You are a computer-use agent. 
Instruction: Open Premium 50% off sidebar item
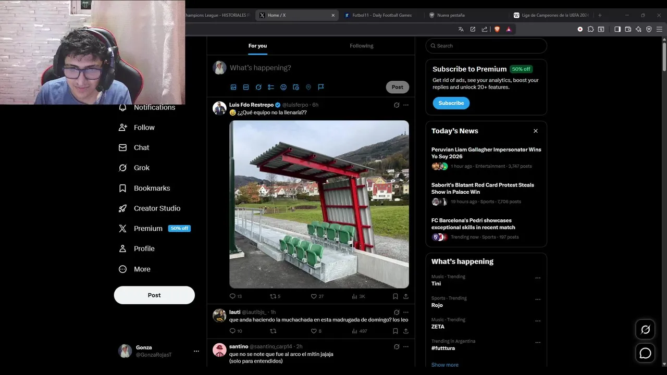pyautogui.click(x=154, y=229)
